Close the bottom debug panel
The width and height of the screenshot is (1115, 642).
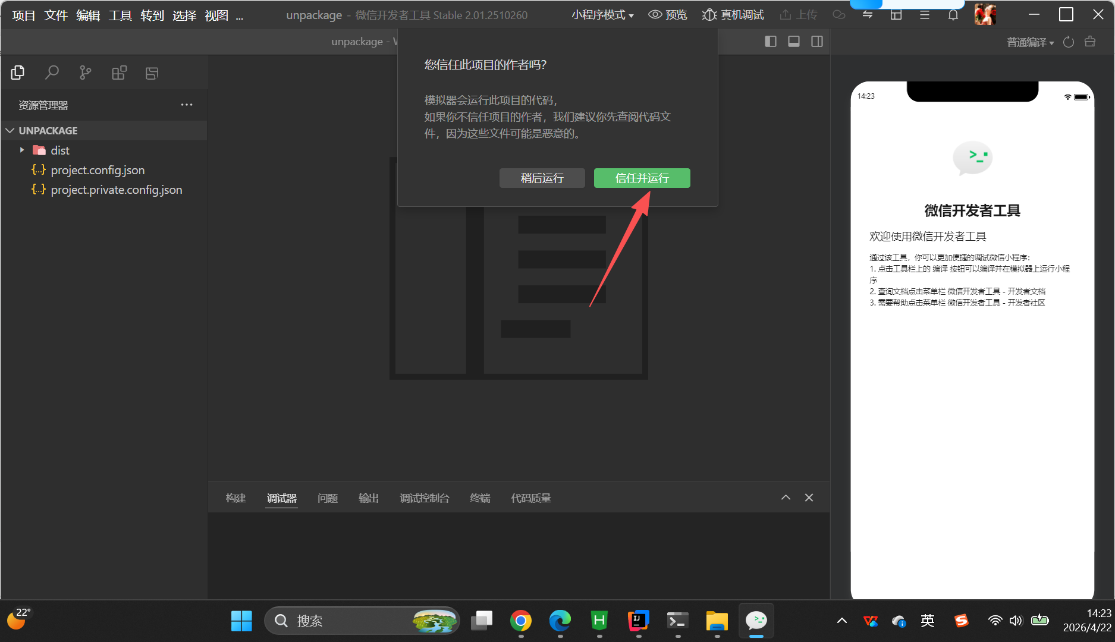(x=809, y=498)
